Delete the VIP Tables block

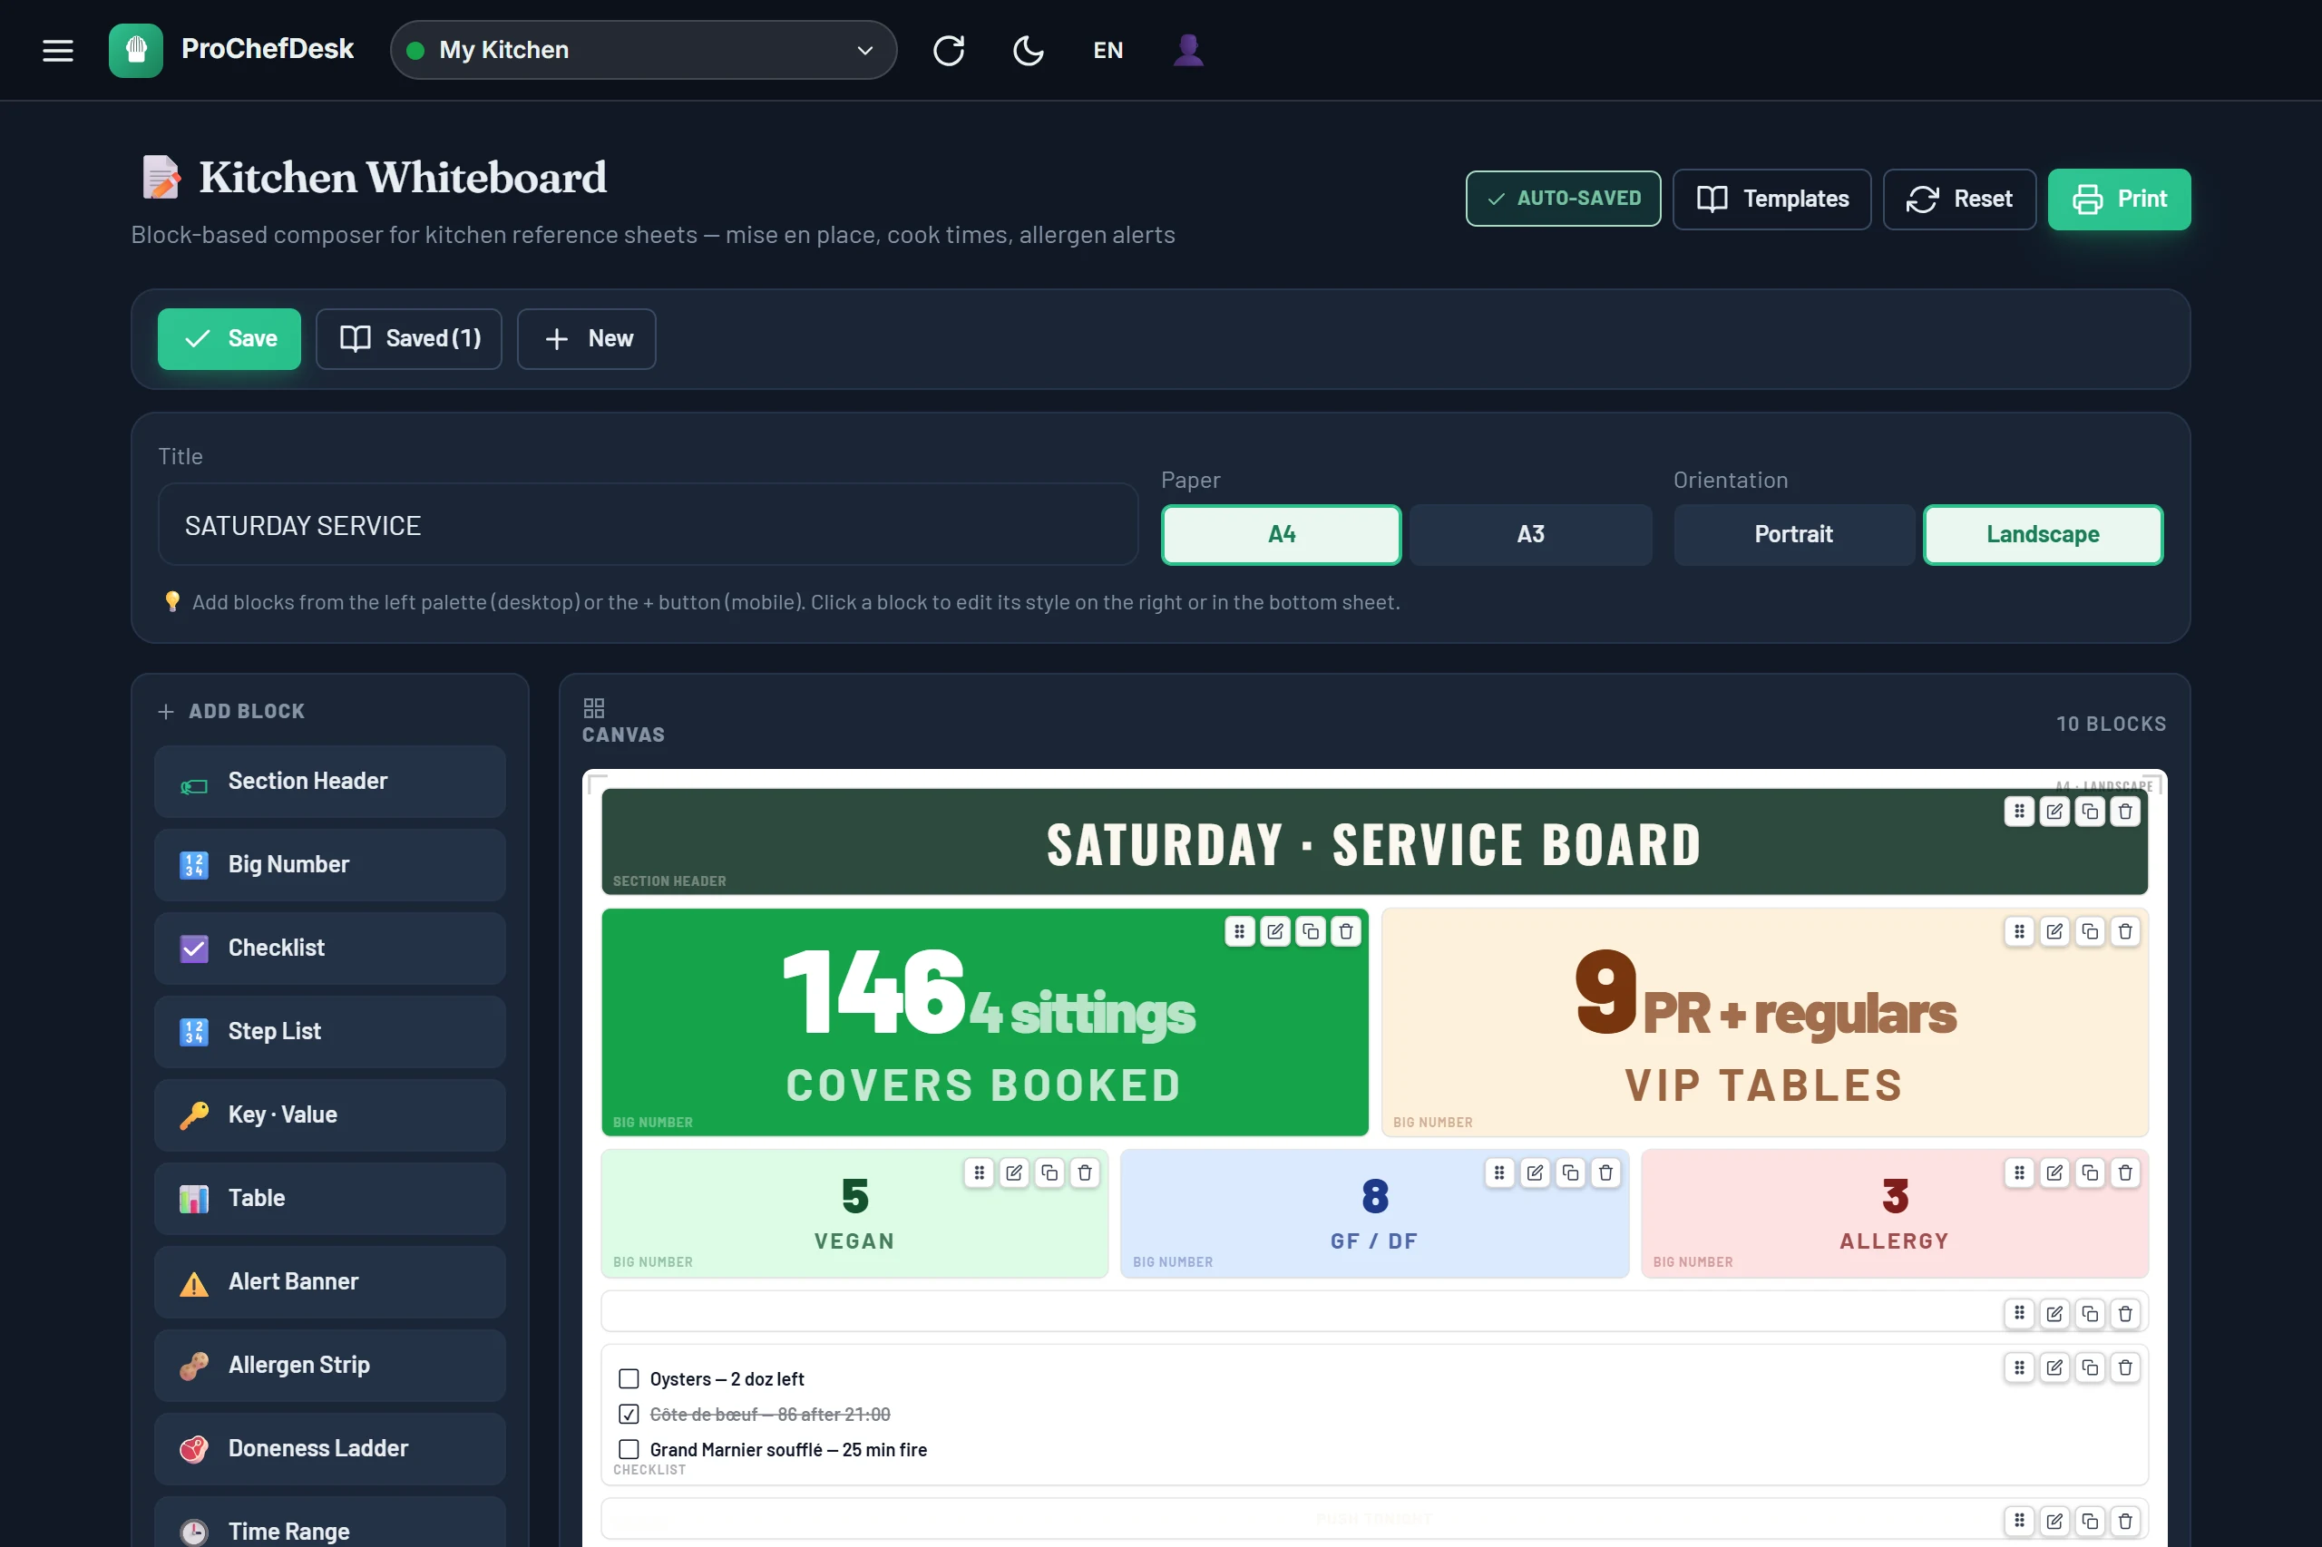click(2125, 931)
